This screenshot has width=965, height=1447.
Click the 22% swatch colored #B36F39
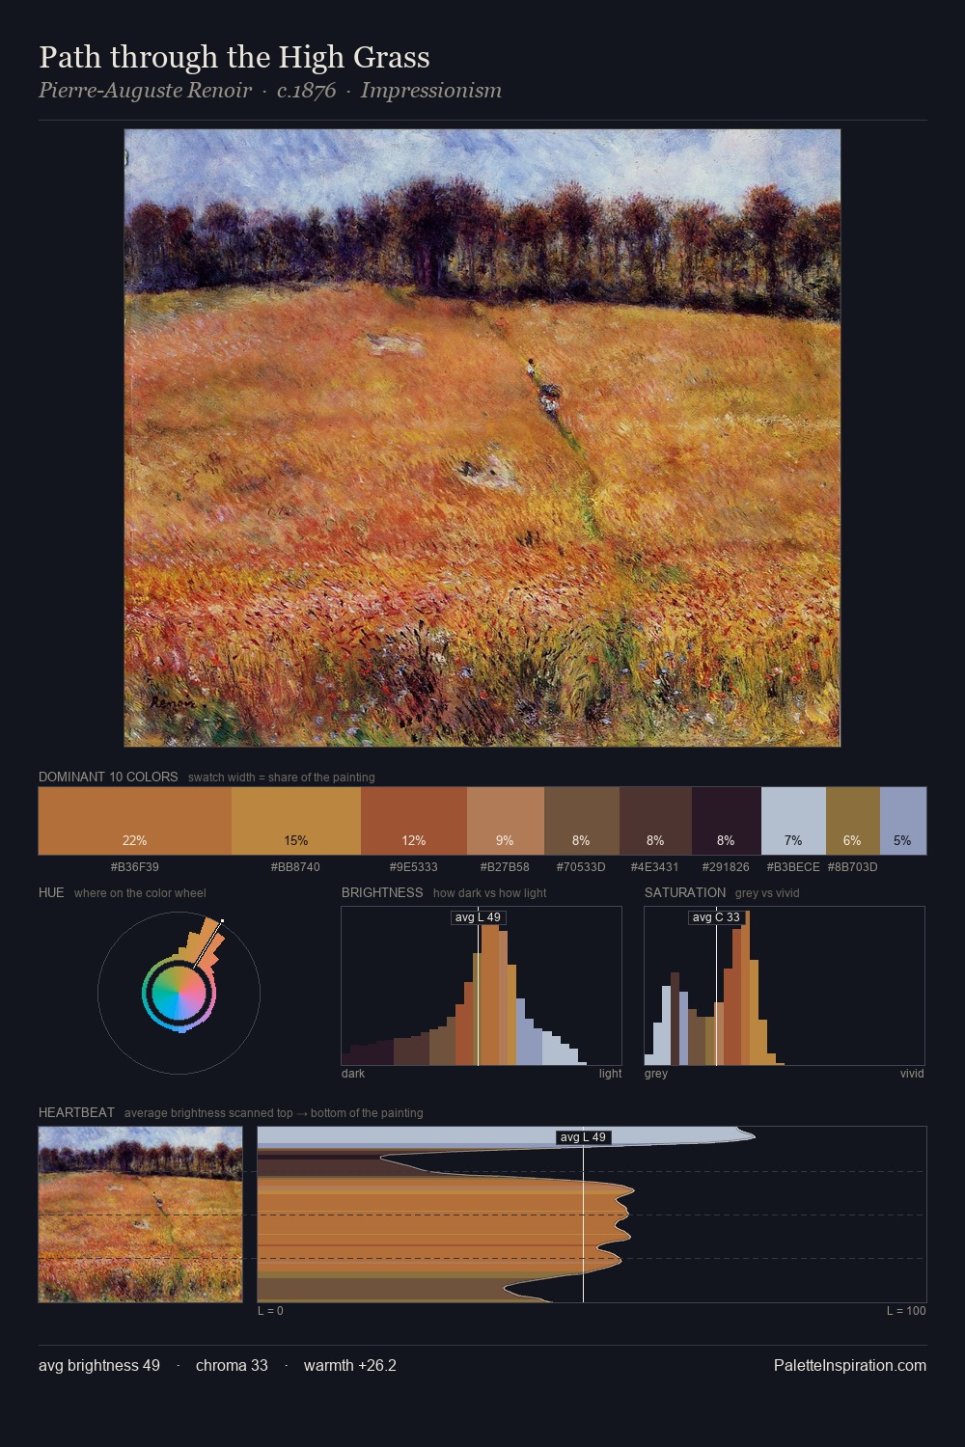click(135, 821)
